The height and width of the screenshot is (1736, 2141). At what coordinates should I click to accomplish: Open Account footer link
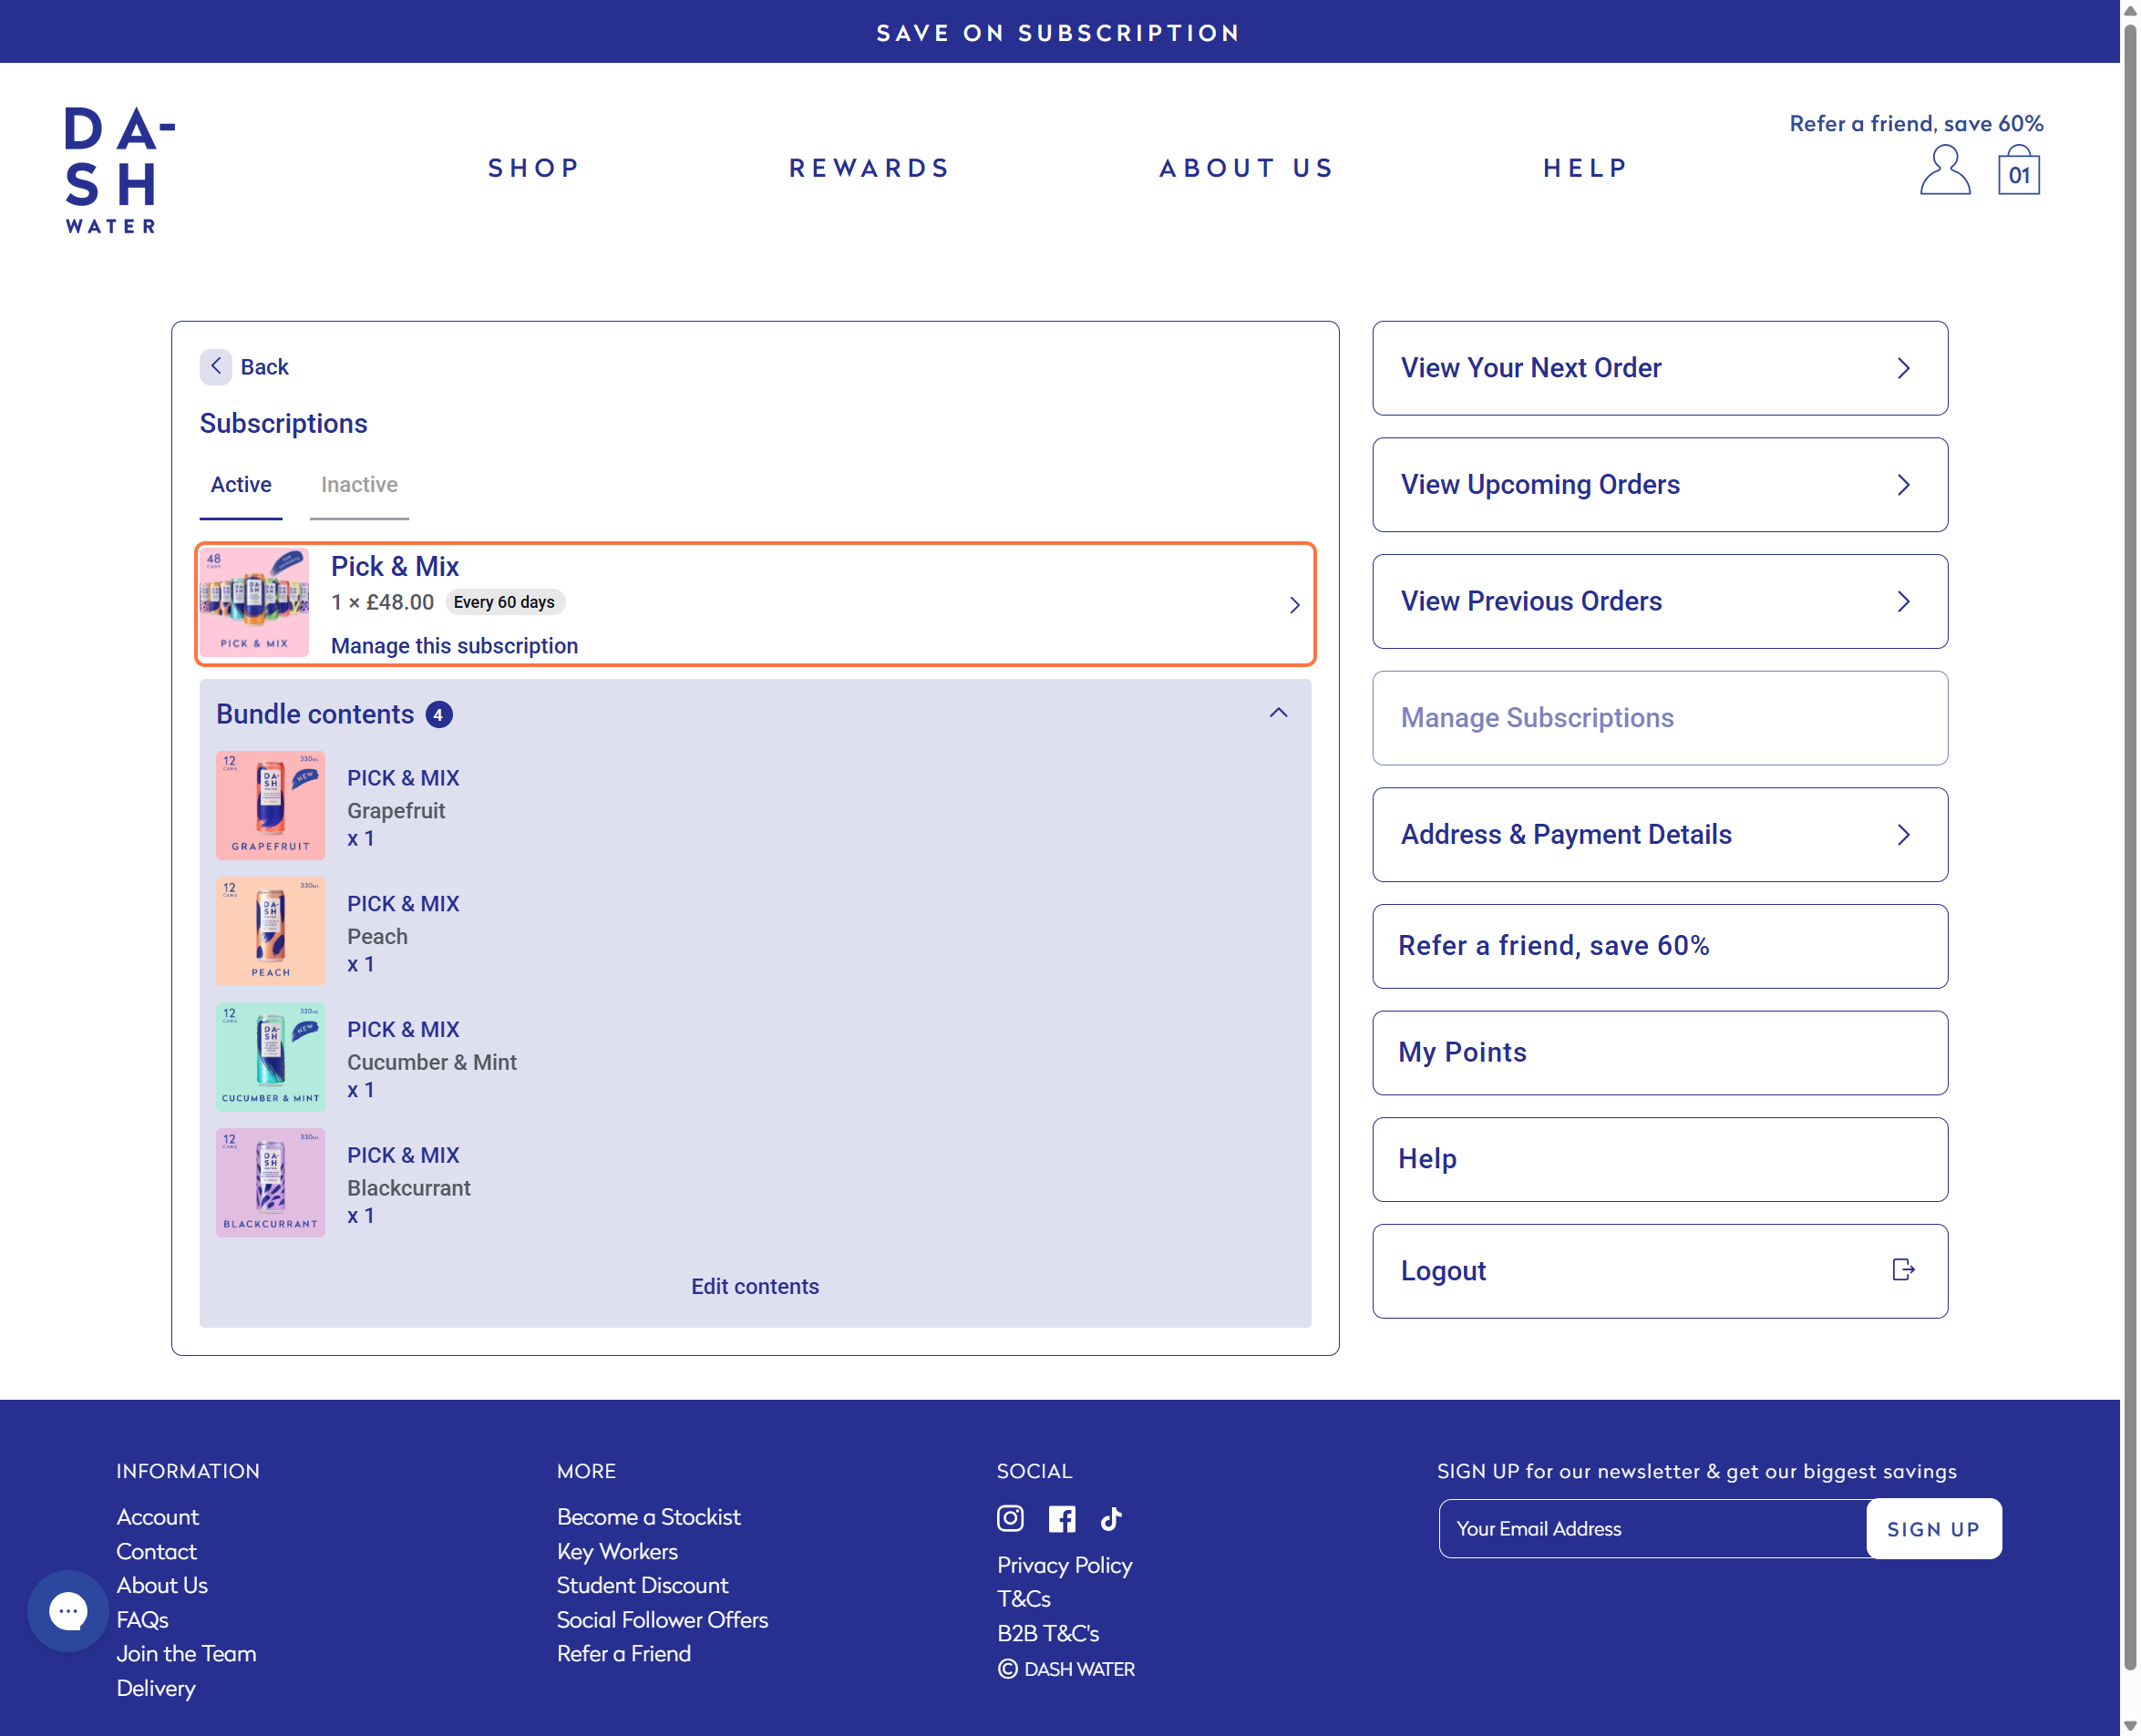tap(157, 1517)
